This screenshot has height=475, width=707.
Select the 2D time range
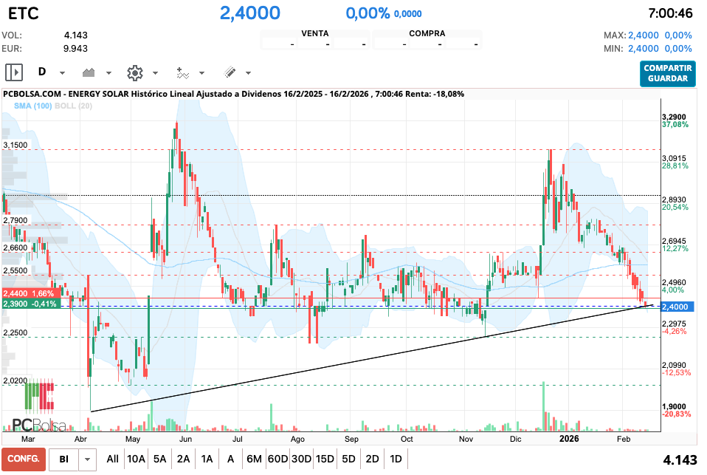372,459
